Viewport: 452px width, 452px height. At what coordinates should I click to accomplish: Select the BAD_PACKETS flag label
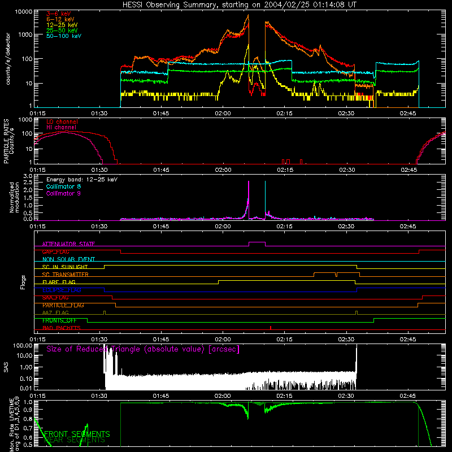[62, 328]
